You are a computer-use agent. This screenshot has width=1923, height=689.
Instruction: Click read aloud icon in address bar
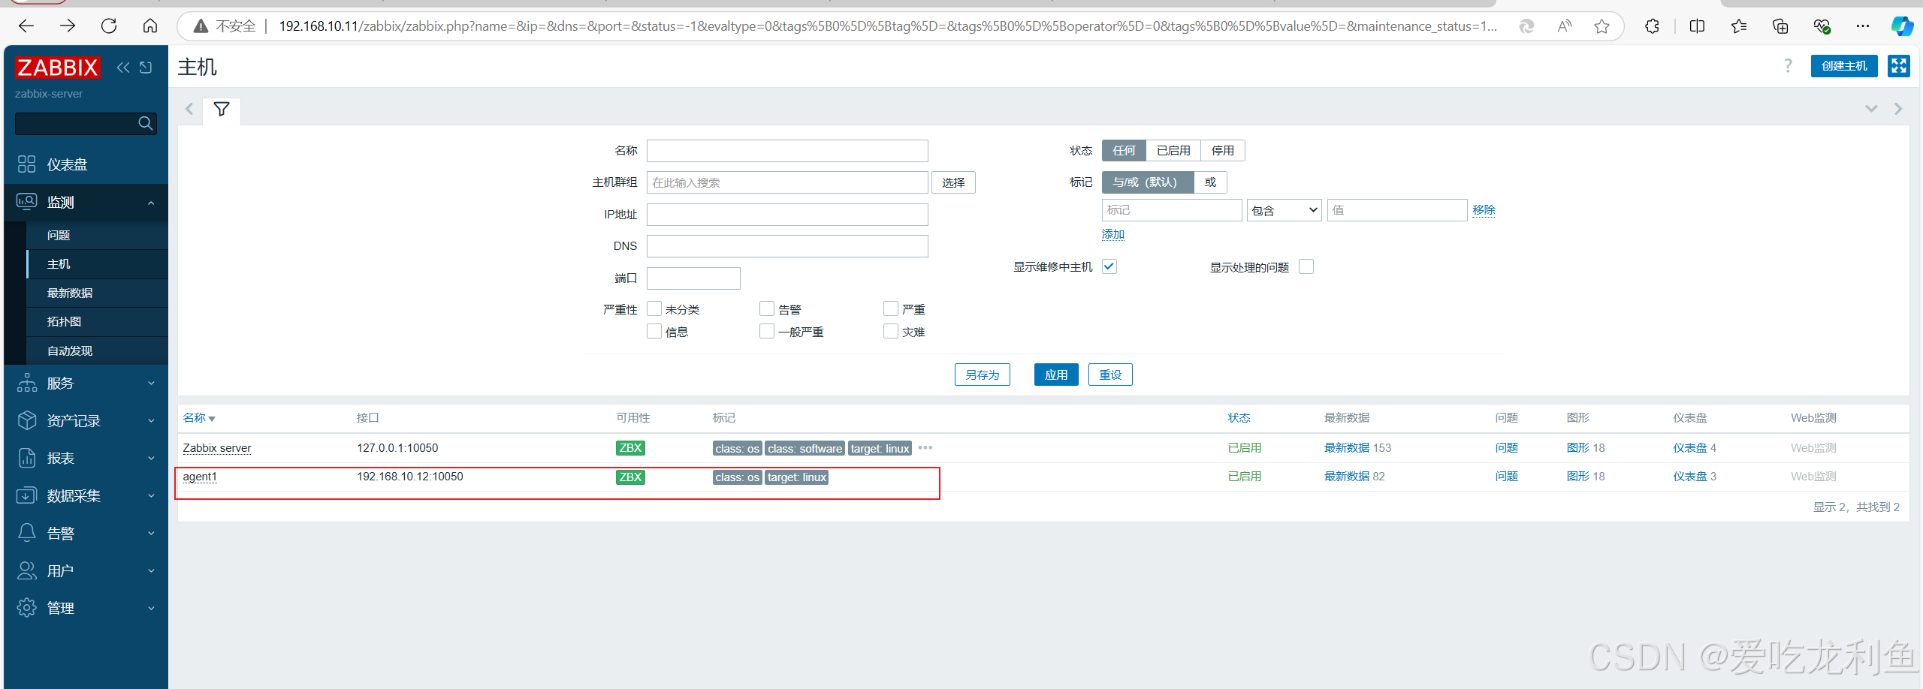click(1565, 26)
